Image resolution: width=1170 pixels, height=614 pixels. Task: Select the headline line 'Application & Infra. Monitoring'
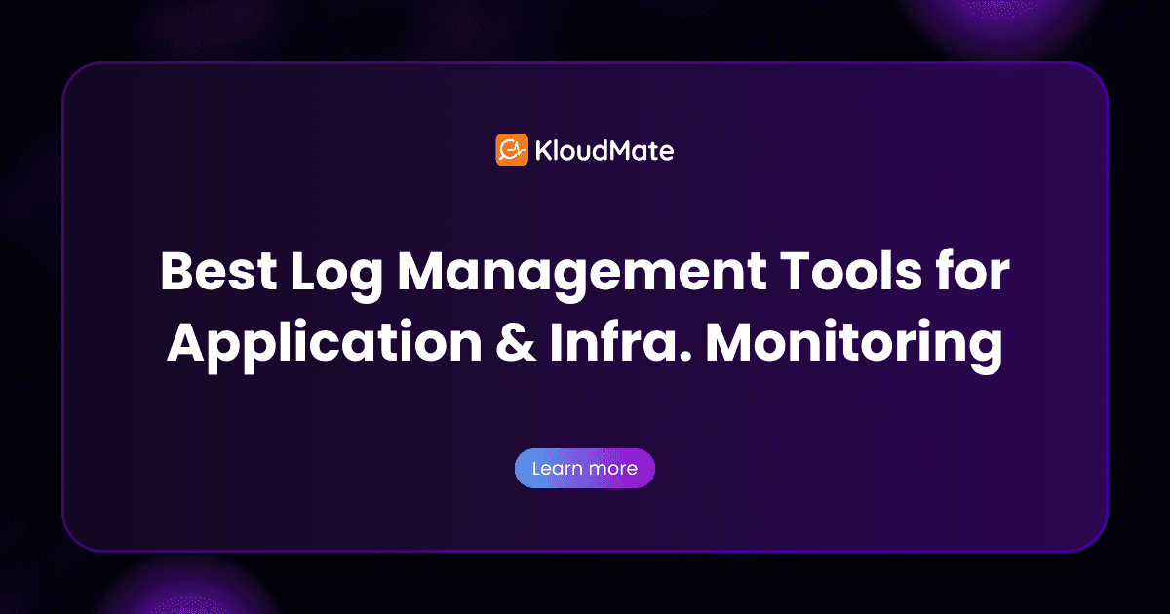pyautogui.click(x=585, y=343)
